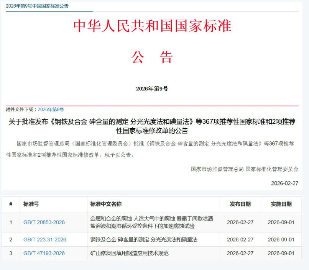Select the 矿山修复回填用钢渣应用技术规范 name cell

(x=129, y=253)
